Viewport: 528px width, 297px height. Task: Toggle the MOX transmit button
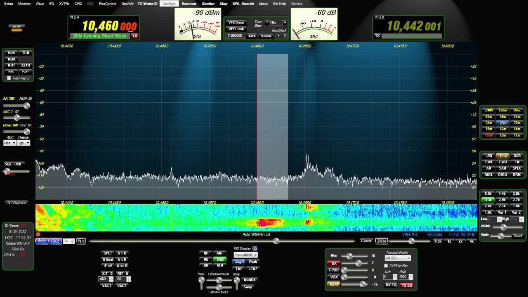(11, 59)
